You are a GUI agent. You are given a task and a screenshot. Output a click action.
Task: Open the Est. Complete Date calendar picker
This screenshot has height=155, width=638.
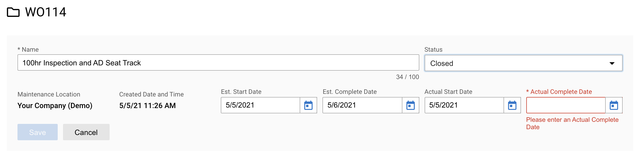click(x=411, y=105)
